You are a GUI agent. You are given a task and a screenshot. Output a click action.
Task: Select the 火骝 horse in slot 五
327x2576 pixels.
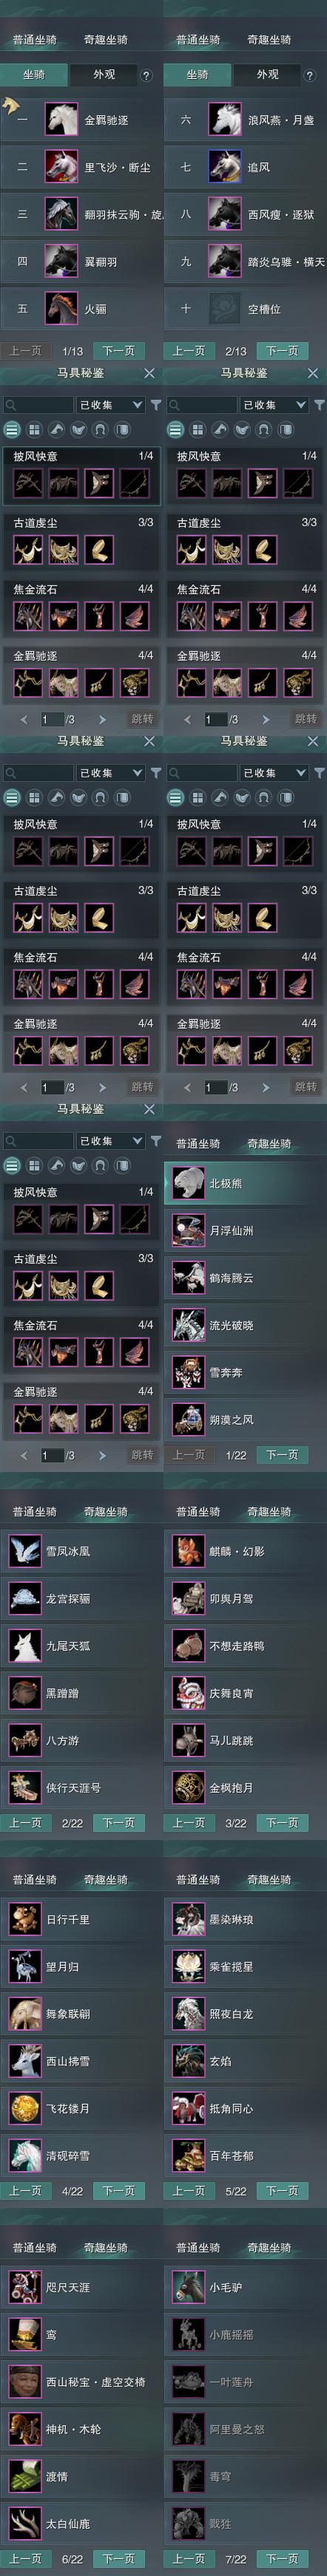pos(81,309)
